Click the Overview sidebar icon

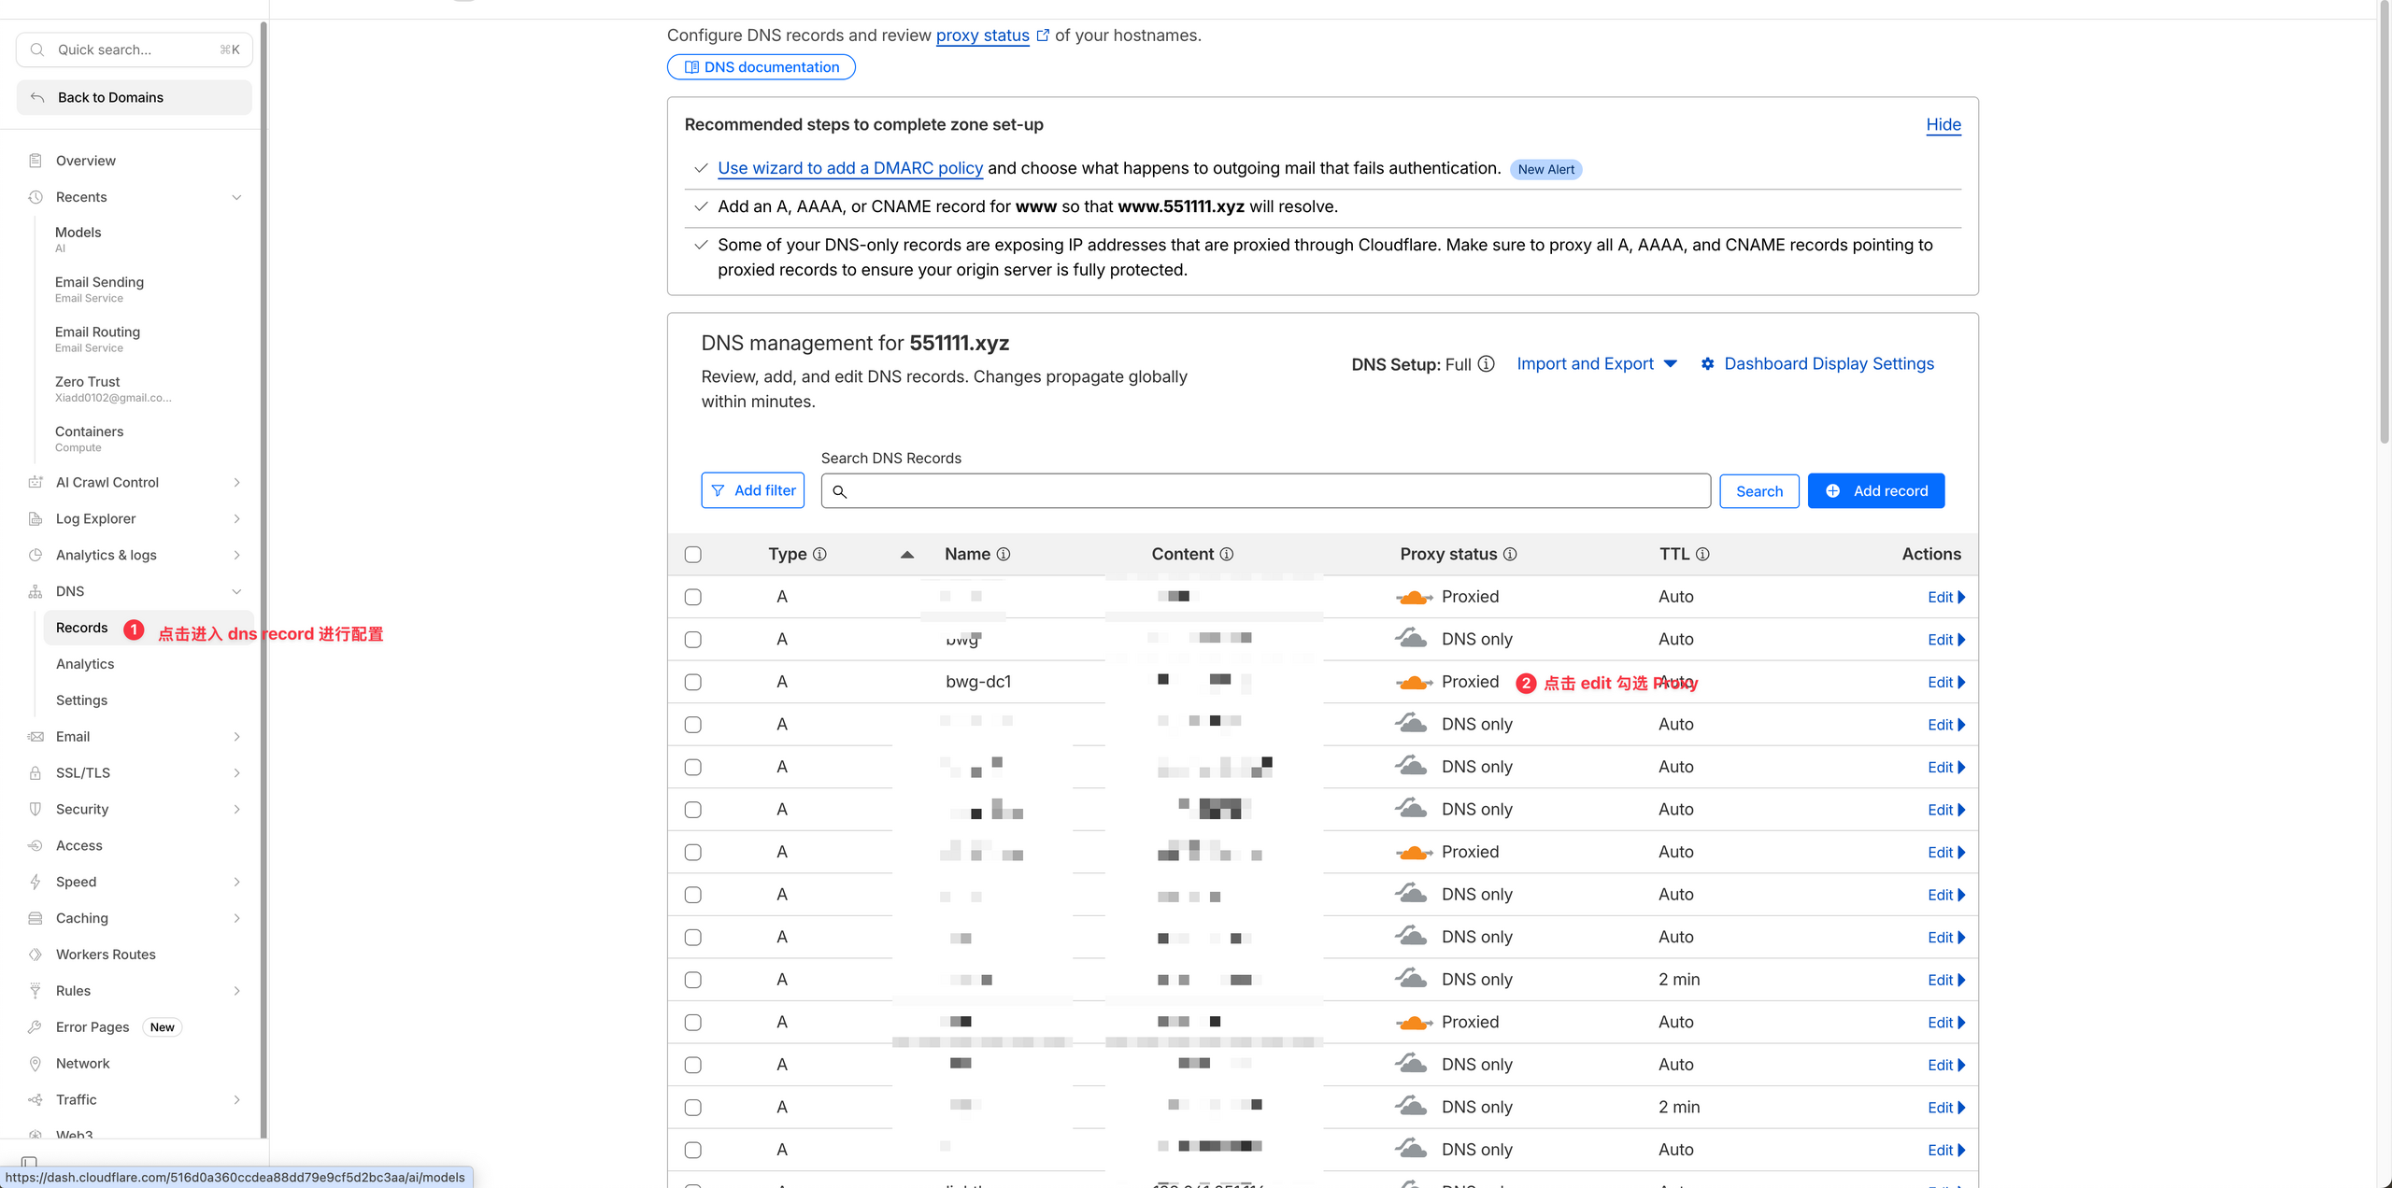coord(36,161)
